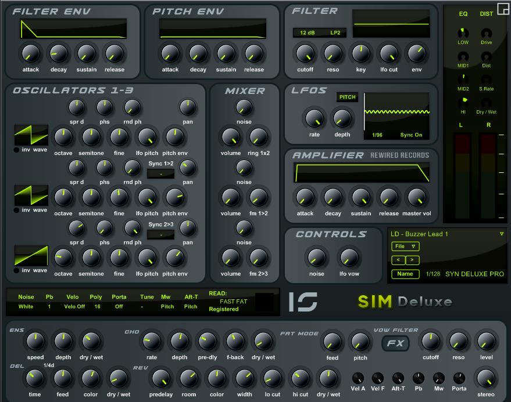Click the Vel F small knob
Image resolution: width=511 pixels, height=402 pixels.
point(378,378)
